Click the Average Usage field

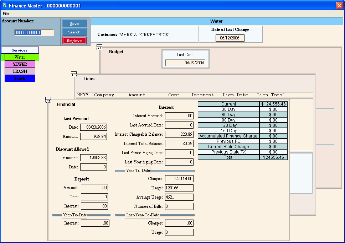pyautogui.click(x=179, y=197)
